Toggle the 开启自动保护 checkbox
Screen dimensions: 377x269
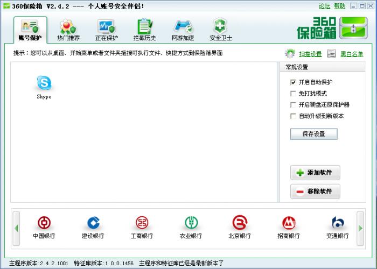[293, 82]
